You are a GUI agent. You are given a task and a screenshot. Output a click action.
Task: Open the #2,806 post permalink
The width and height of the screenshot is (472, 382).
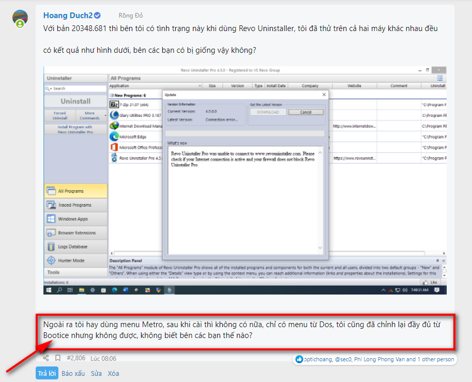tap(76, 358)
